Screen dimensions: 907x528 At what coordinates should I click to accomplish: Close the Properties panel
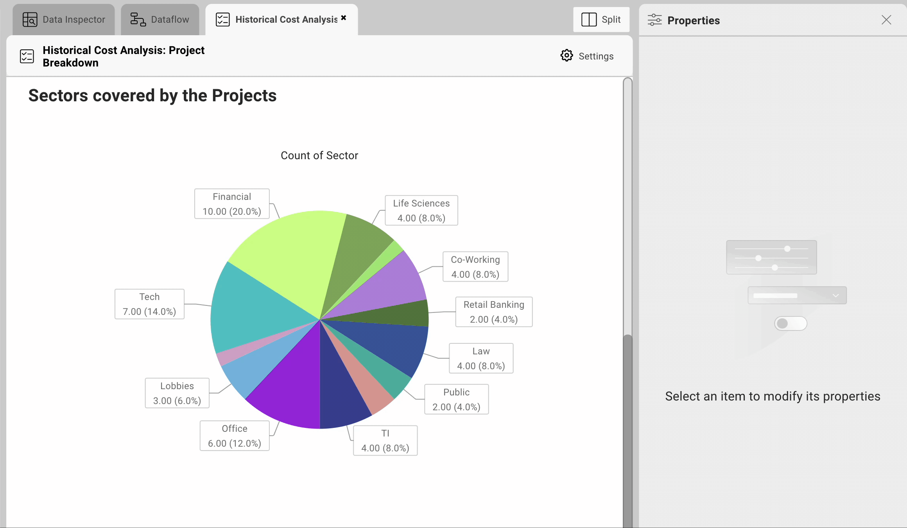coord(886,20)
